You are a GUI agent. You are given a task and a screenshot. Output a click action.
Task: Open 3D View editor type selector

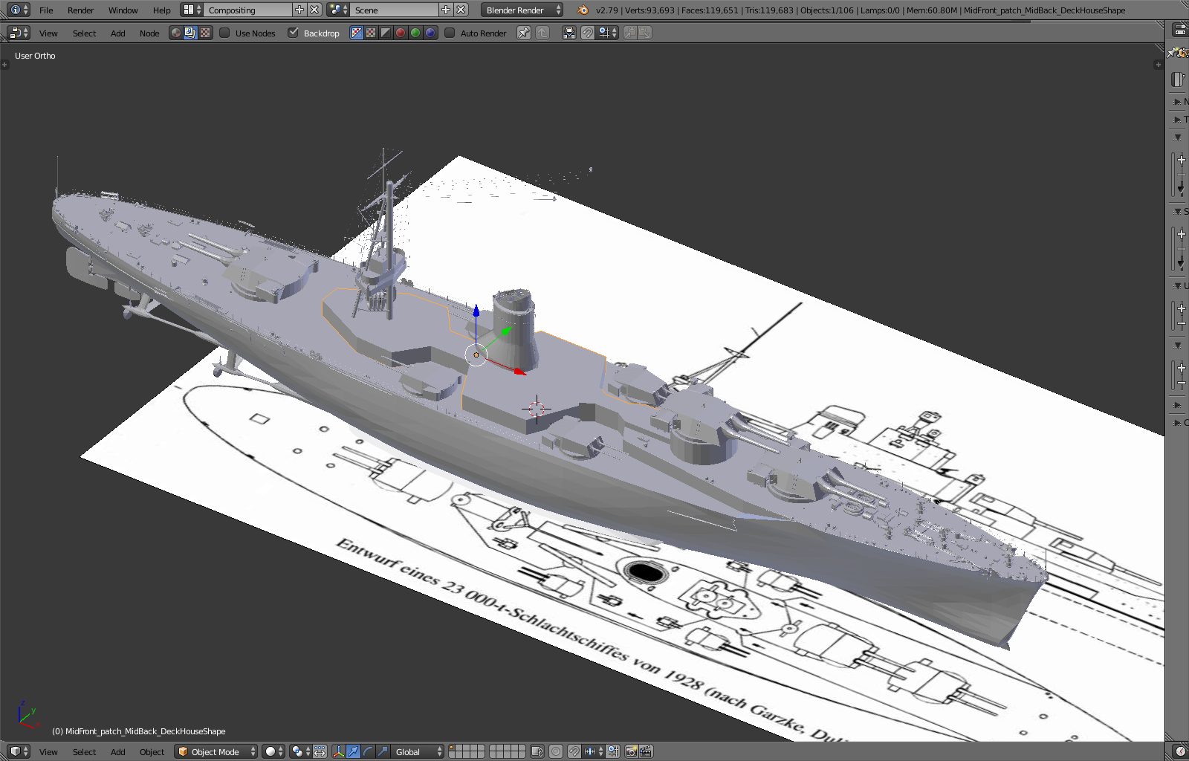(x=19, y=751)
